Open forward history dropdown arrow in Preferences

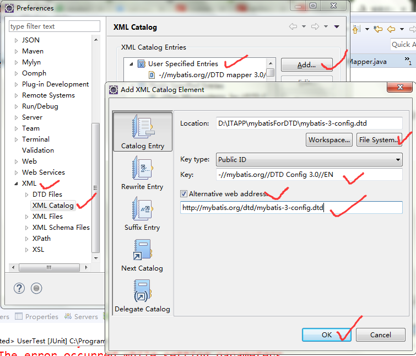point(326,26)
